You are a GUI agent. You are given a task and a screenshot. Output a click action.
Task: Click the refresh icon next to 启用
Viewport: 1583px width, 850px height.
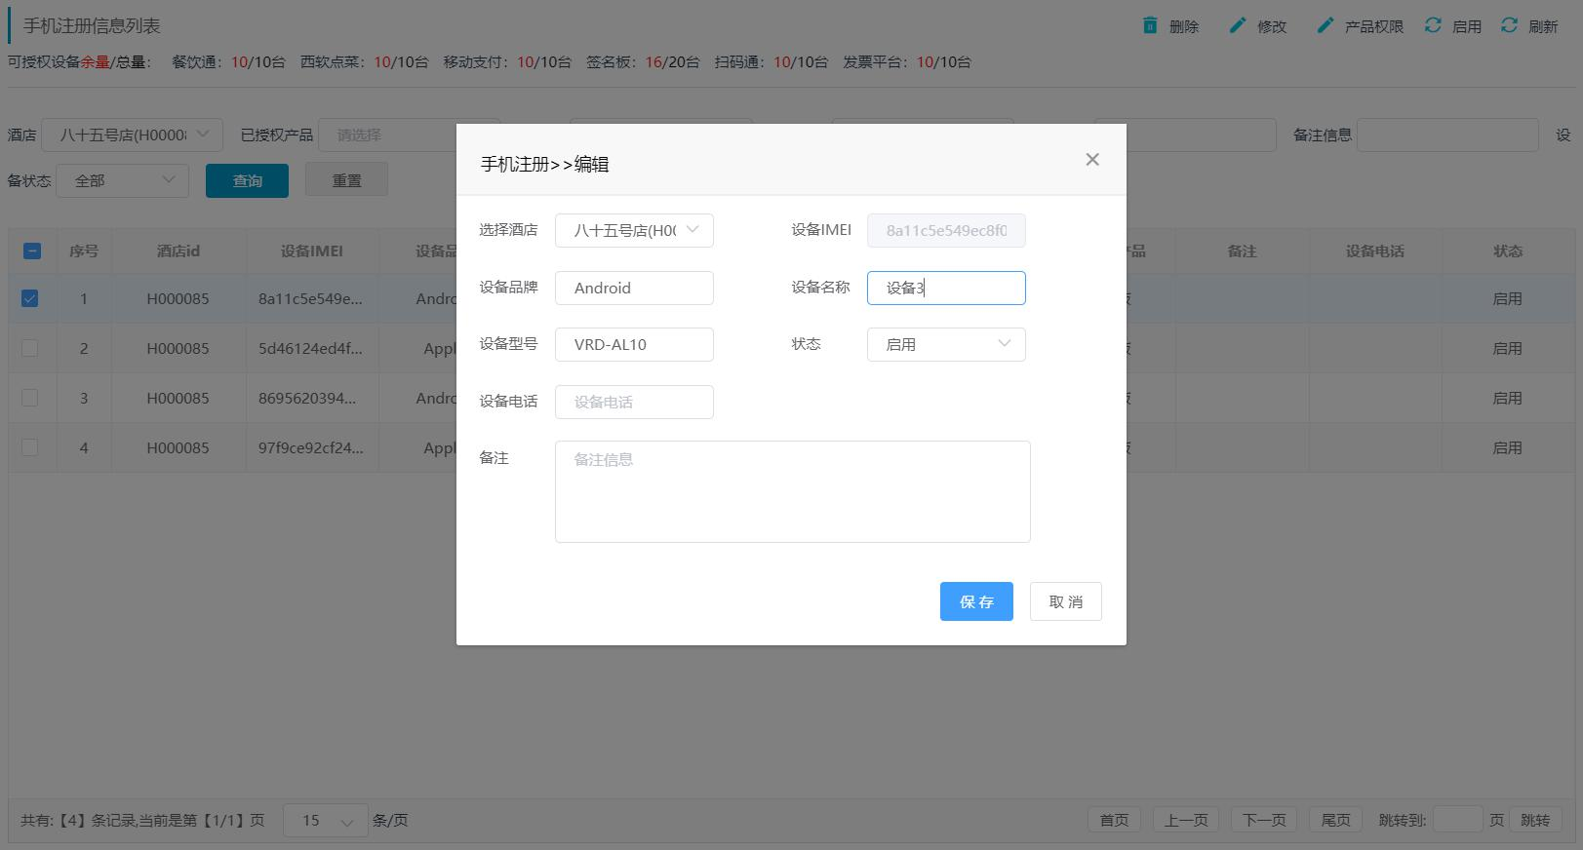pos(1433,25)
